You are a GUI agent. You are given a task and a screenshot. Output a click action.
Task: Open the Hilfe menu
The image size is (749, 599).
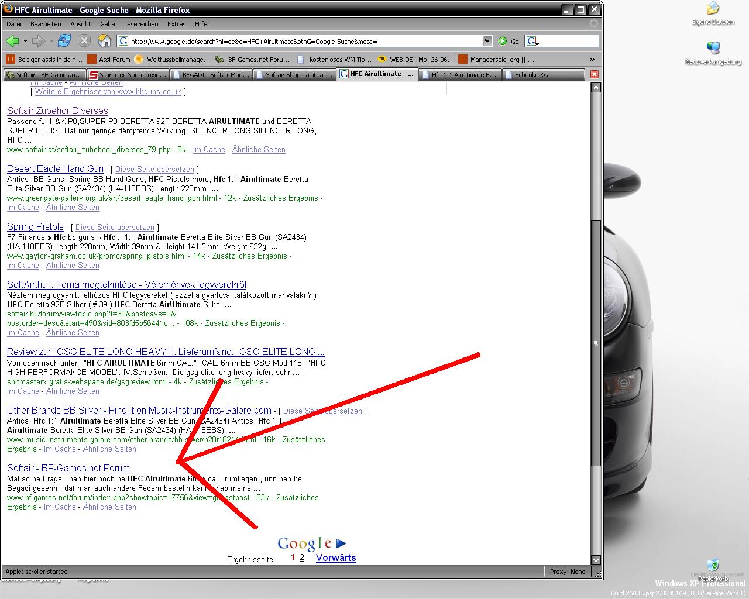(201, 24)
